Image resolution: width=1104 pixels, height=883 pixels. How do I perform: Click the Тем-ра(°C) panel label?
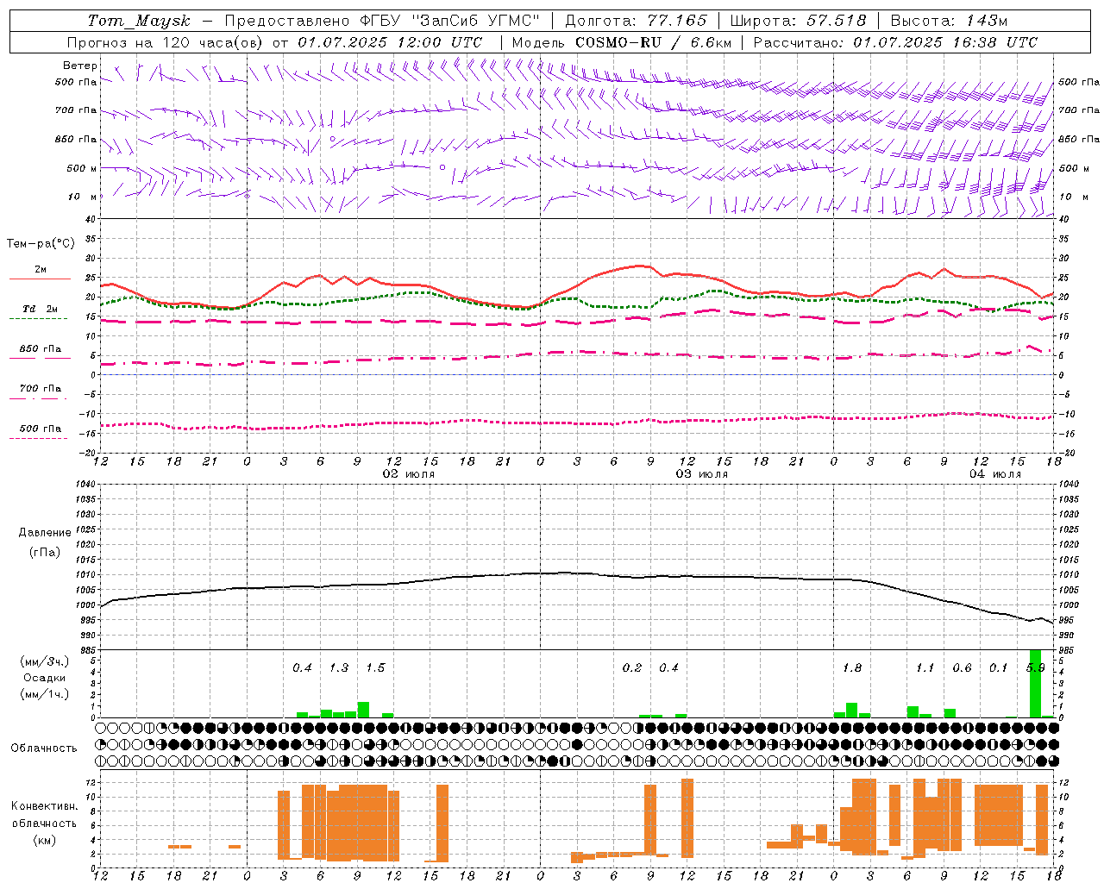41,244
